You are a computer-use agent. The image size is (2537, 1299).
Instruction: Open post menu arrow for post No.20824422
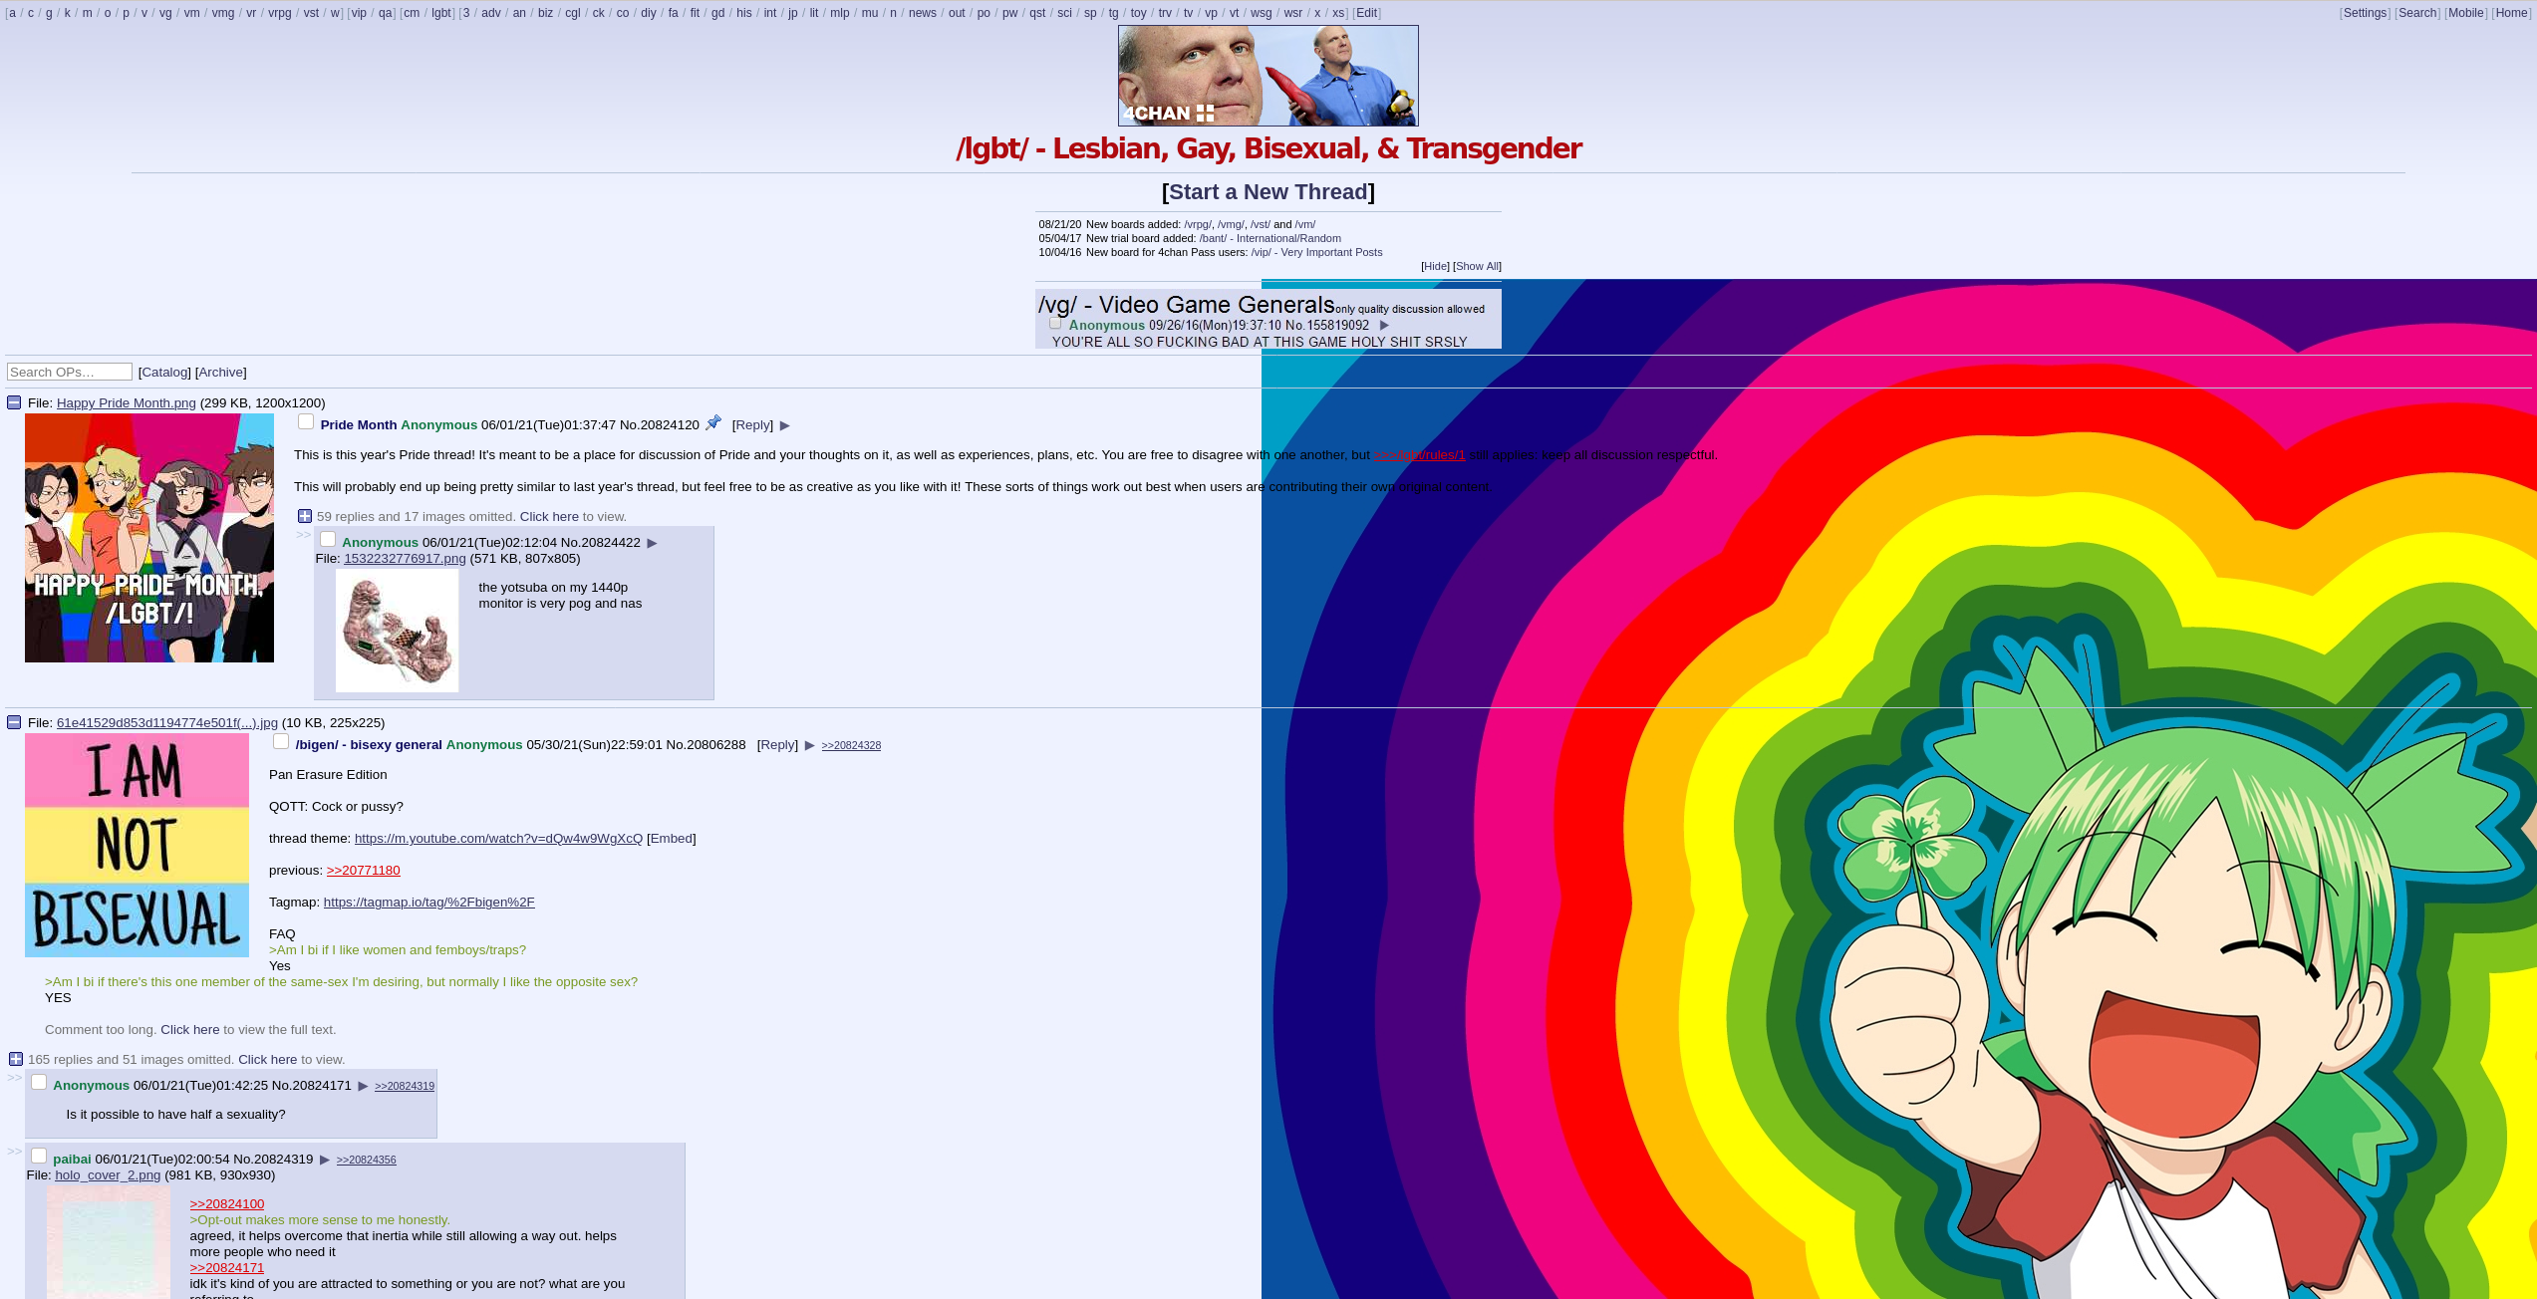click(x=653, y=543)
